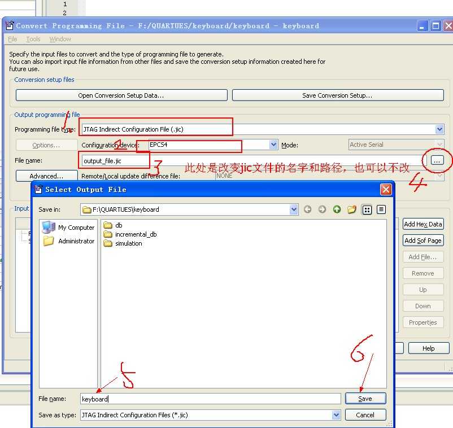453x428 pixels.
Task: Click the Select Output File title icon
Action: (x=38, y=189)
